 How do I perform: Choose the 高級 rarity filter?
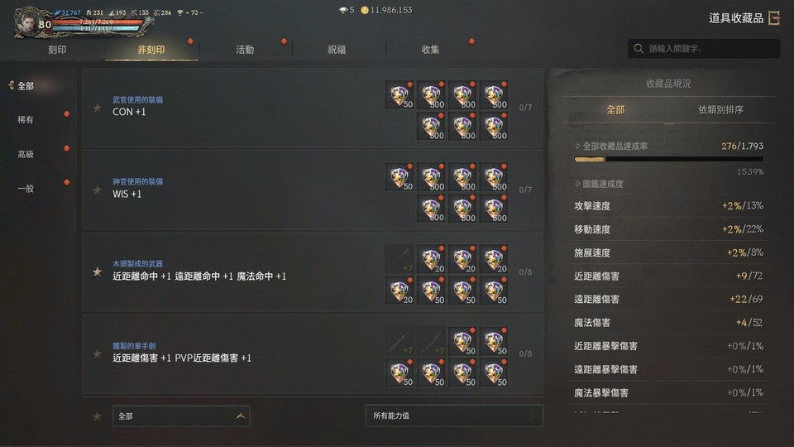coord(26,155)
